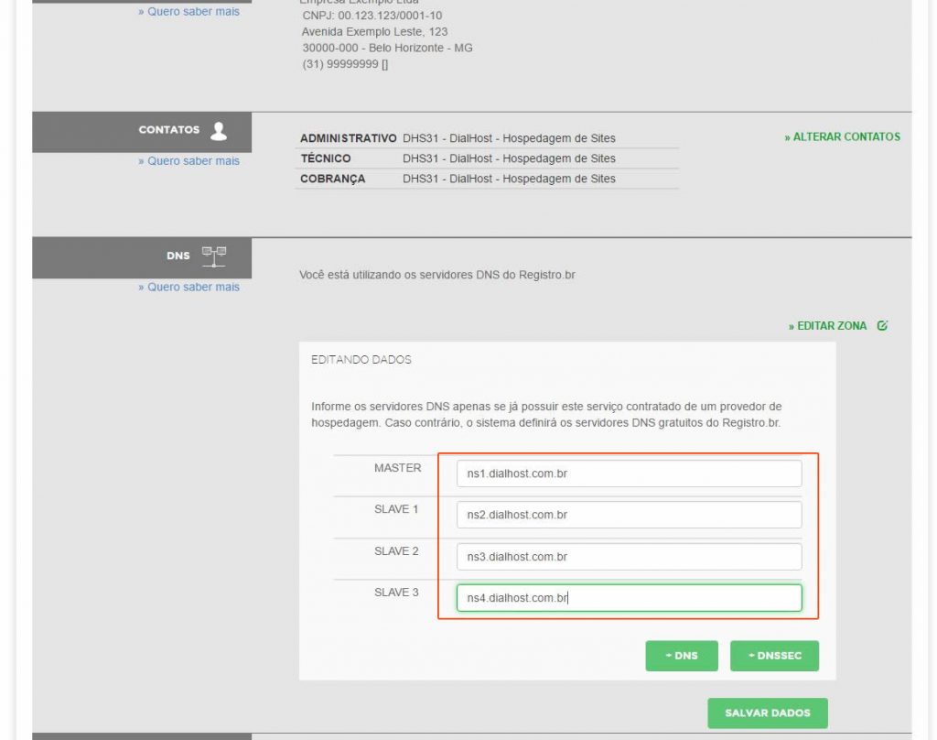Add a DNSSEC record button
937x740 pixels.
[x=774, y=656]
